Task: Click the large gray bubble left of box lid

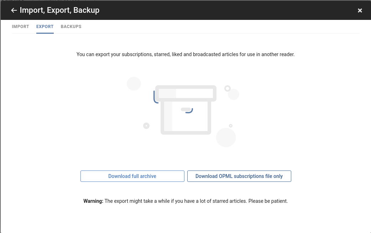Action: pyautogui.click(x=134, y=83)
